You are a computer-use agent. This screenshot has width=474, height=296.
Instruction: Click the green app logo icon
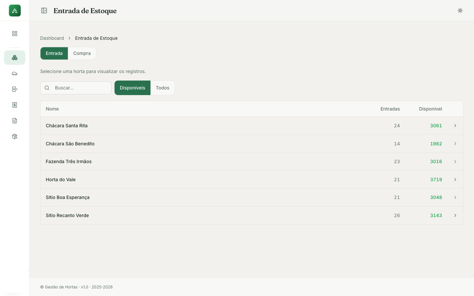(15, 11)
